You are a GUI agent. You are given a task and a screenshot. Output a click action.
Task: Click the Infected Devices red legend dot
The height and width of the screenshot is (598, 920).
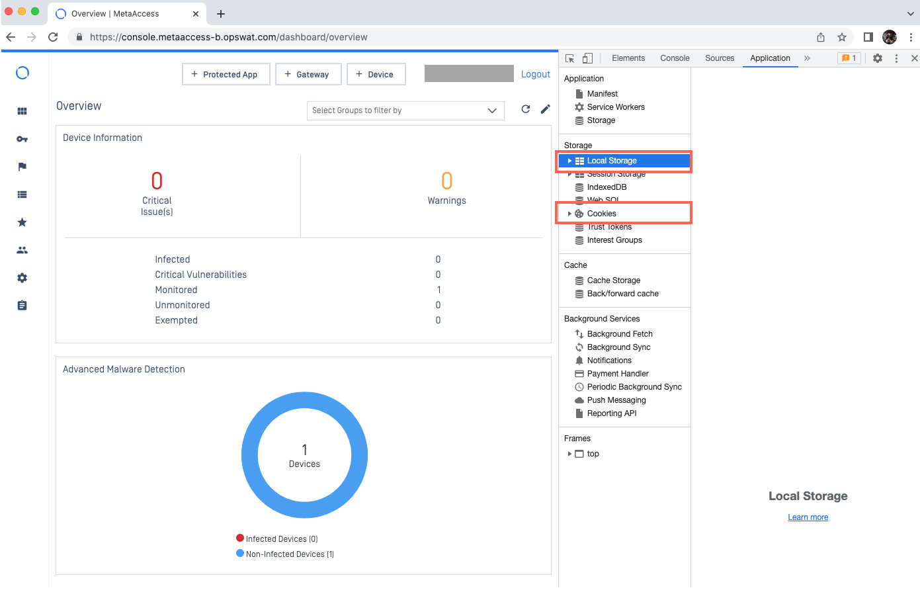point(240,538)
